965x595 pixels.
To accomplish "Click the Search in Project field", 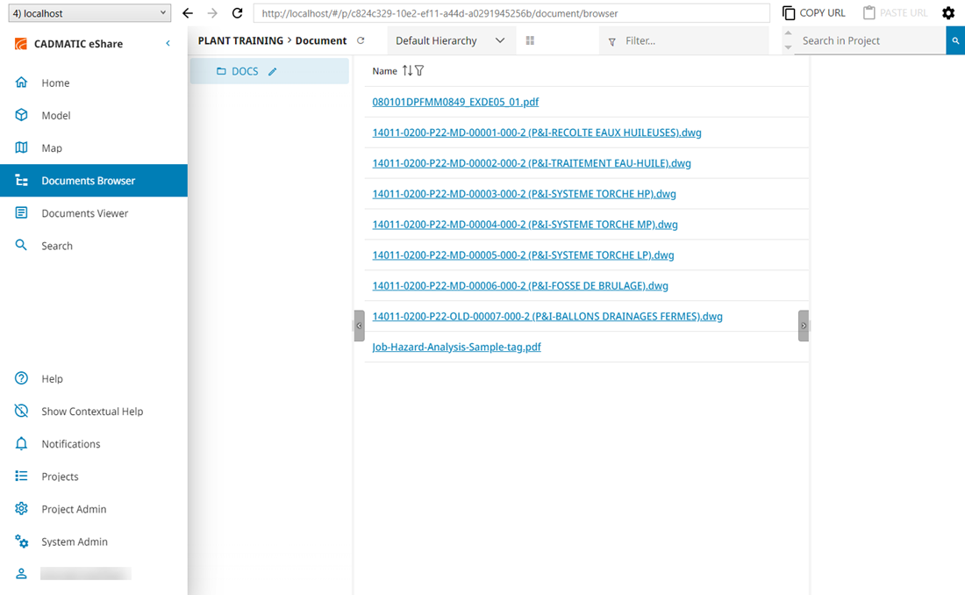I will tap(870, 40).
